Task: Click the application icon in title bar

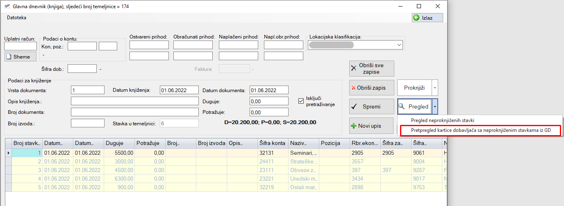Action: click(x=7, y=7)
